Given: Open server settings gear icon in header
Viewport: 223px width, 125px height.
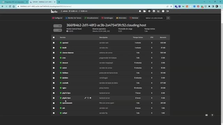Looking at the screenshot, I should pos(149,11).
